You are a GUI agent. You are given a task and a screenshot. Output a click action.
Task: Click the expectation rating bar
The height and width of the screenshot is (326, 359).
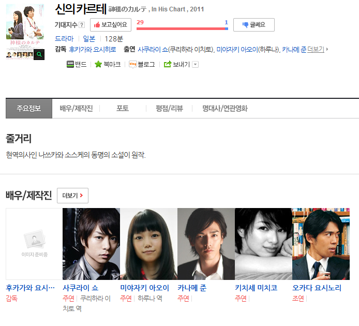(x=182, y=28)
